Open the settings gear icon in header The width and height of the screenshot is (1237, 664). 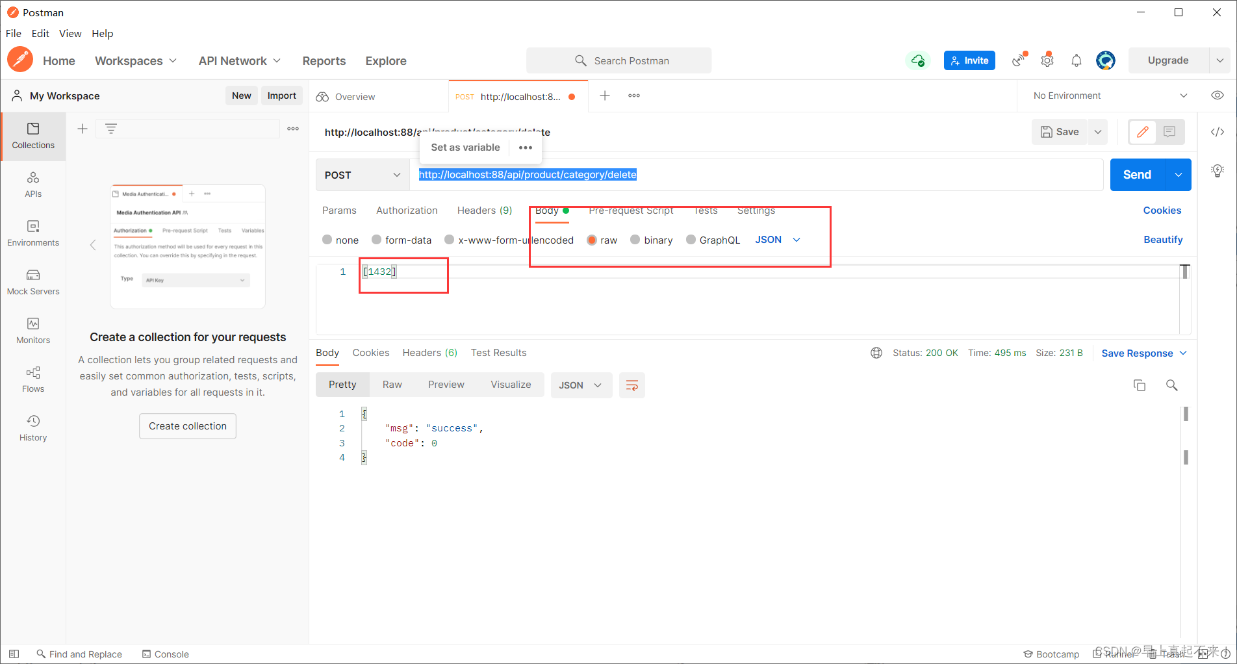pos(1047,60)
